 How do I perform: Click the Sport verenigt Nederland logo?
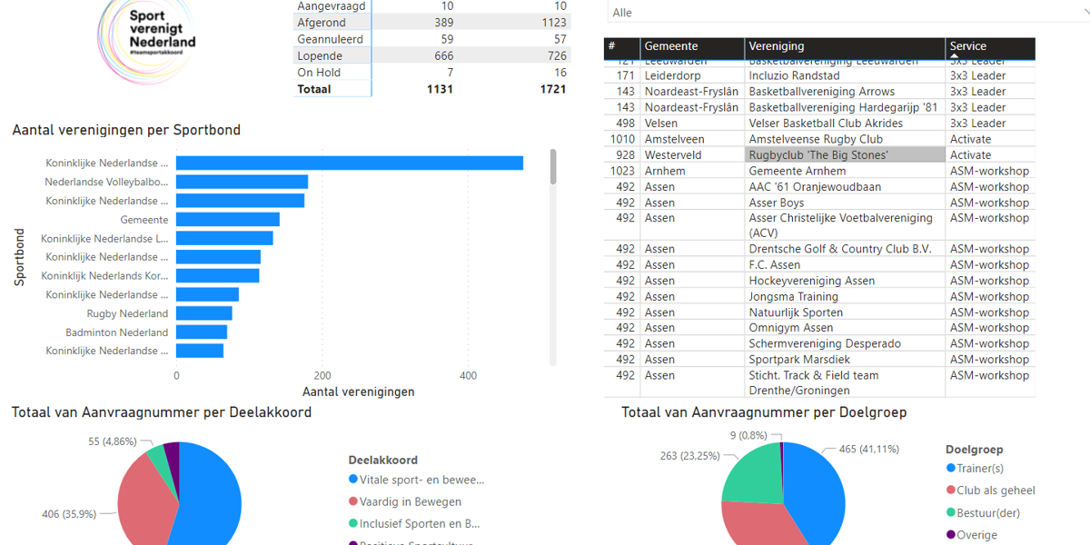(x=148, y=42)
